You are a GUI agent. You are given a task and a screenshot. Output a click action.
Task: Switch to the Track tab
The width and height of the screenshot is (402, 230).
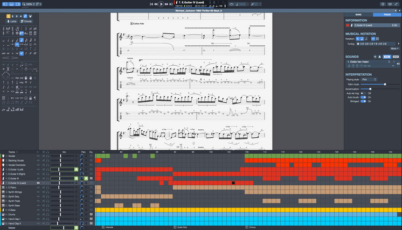[387, 15]
